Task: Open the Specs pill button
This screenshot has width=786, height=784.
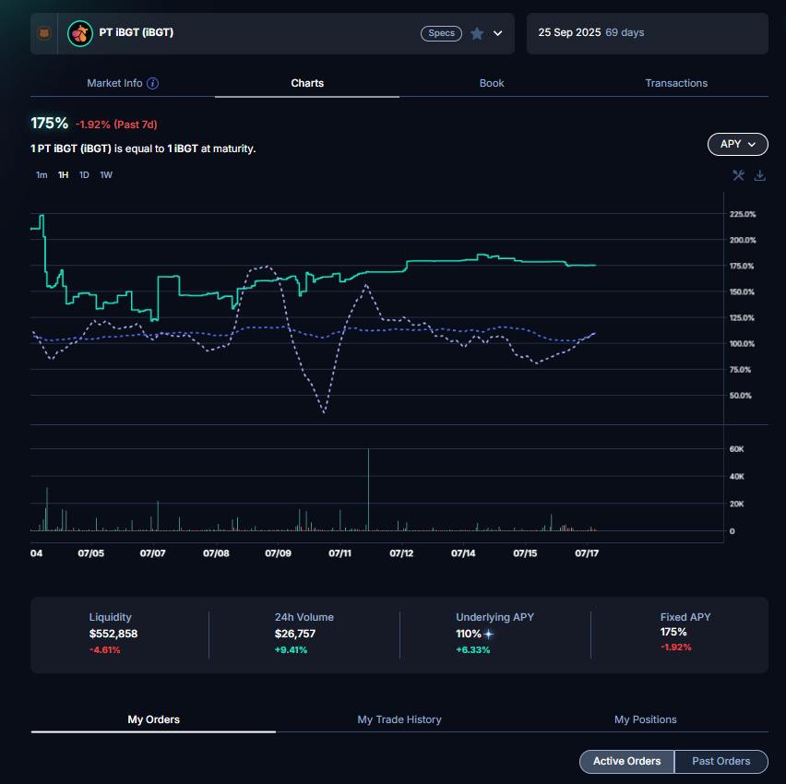Action: [x=441, y=33]
